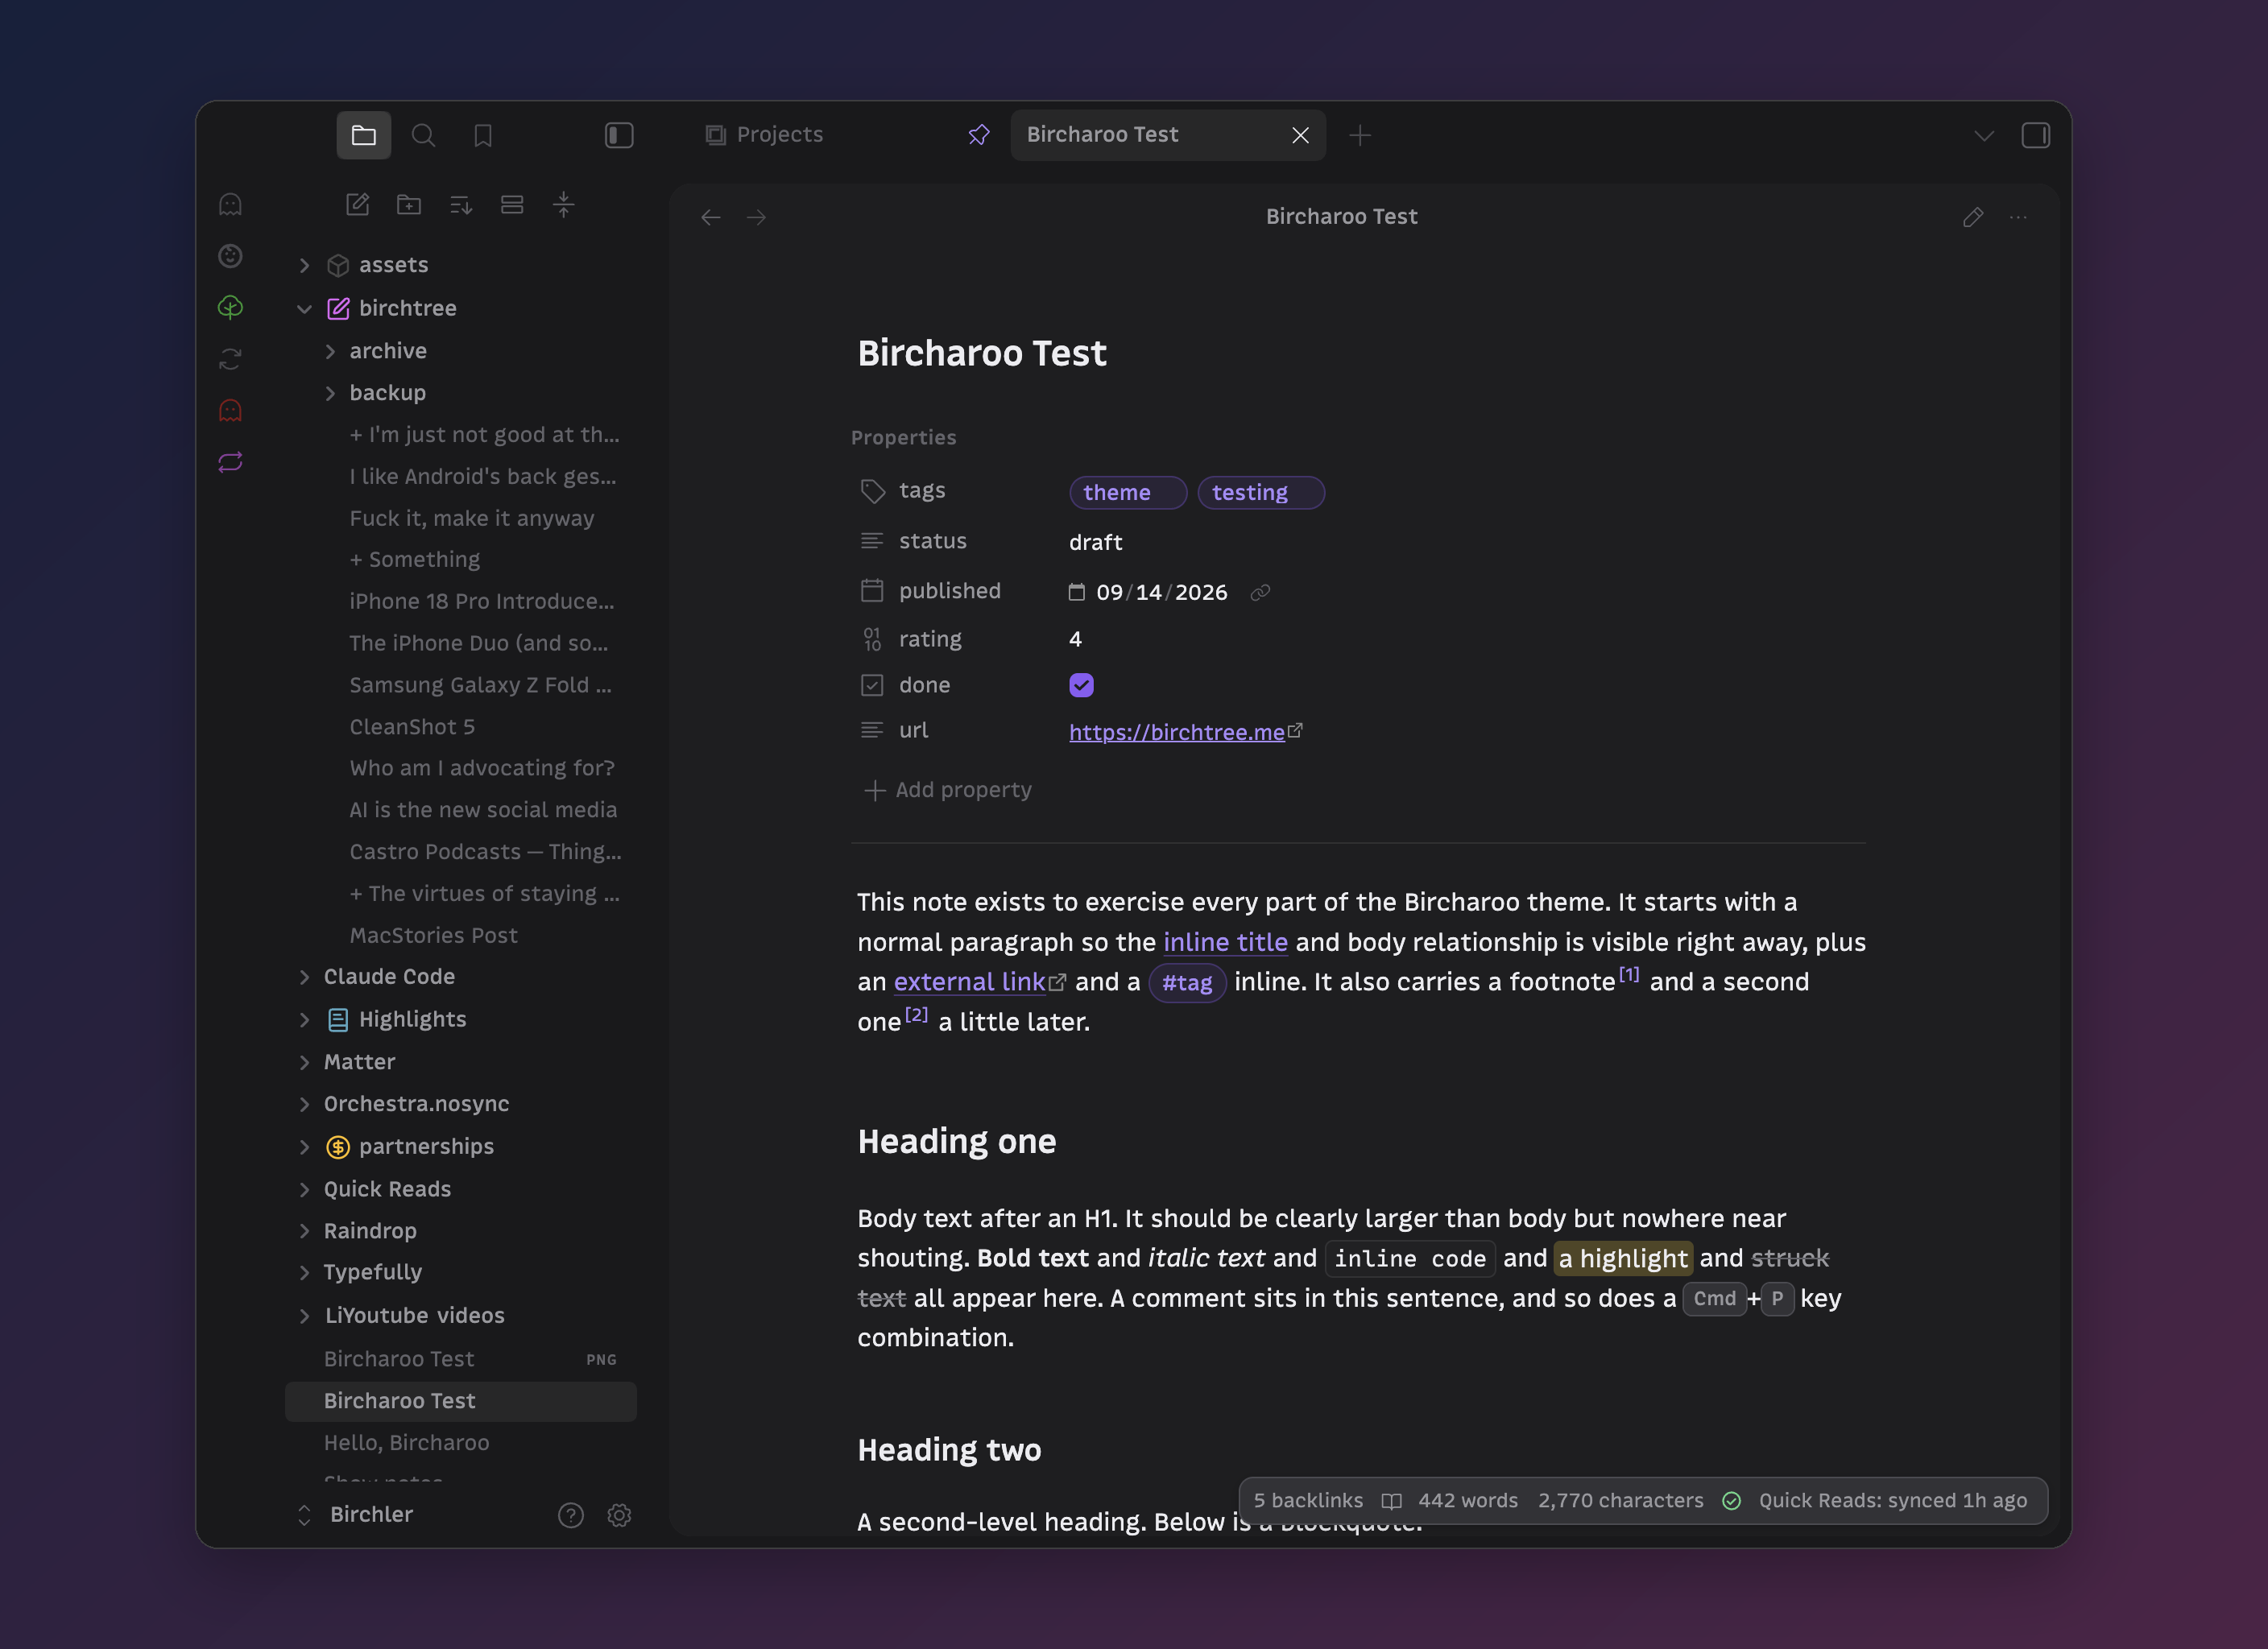The image size is (2268, 1649).
Task: Navigate back in note history
Action: click(711, 217)
